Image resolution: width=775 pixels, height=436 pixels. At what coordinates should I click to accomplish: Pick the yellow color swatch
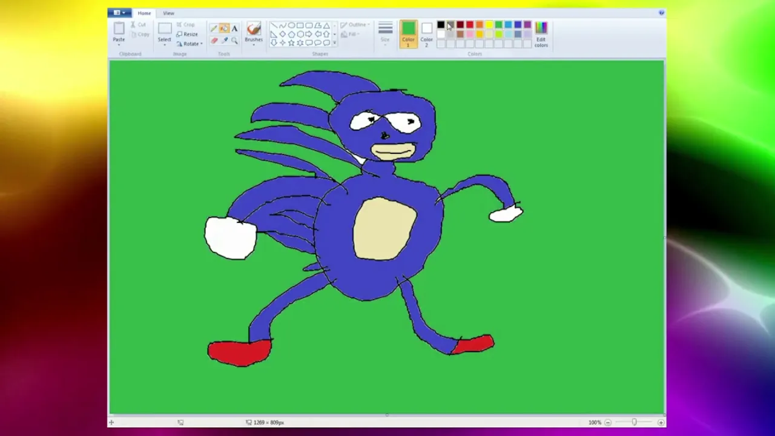tap(489, 25)
